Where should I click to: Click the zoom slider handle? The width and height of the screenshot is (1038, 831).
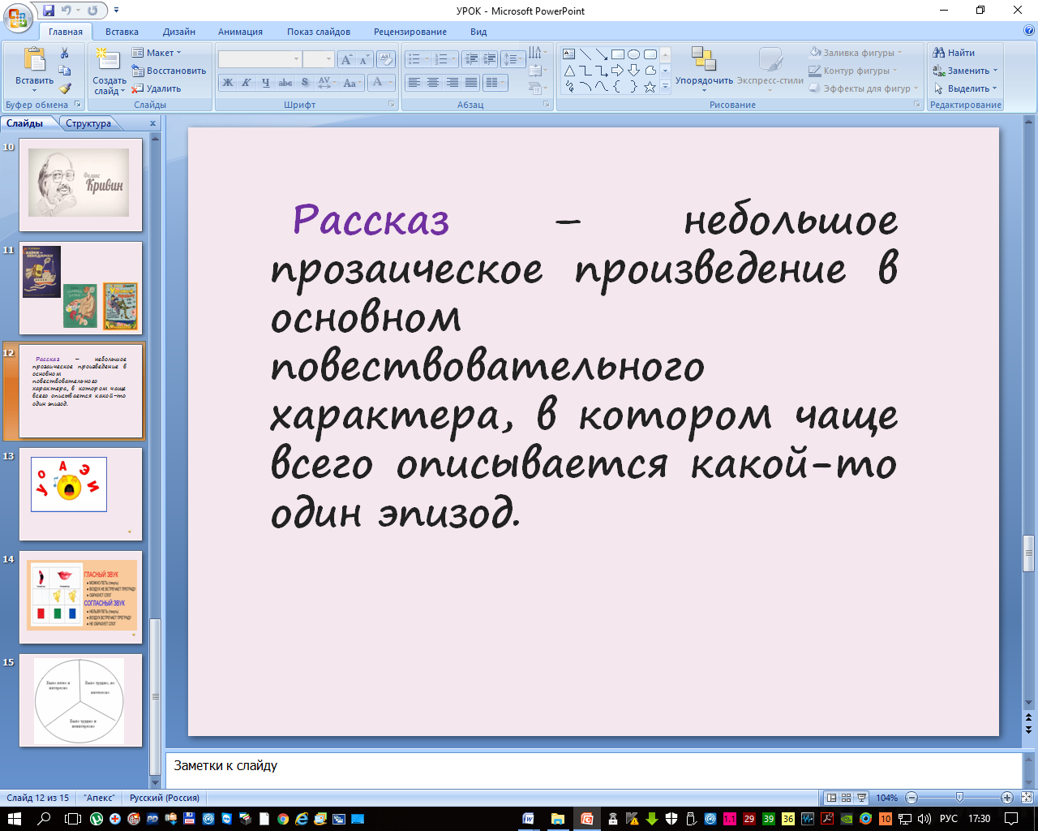point(959,798)
